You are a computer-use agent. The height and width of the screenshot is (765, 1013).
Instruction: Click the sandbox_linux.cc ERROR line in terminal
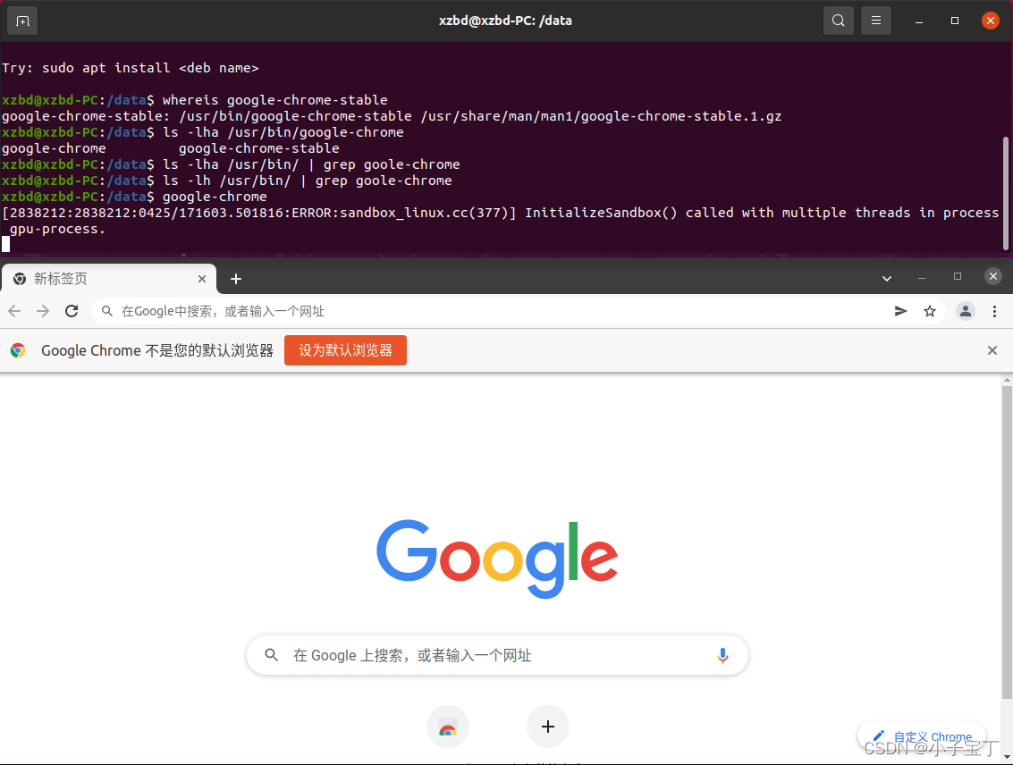(501, 221)
